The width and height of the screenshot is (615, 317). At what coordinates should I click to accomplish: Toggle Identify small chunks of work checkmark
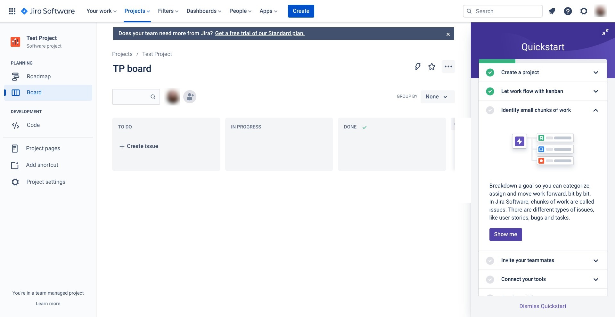coord(490,110)
